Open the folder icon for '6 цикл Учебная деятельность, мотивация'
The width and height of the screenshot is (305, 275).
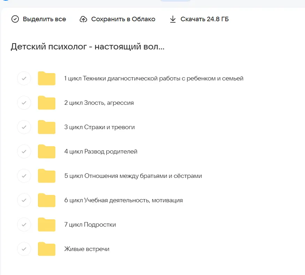(46, 200)
